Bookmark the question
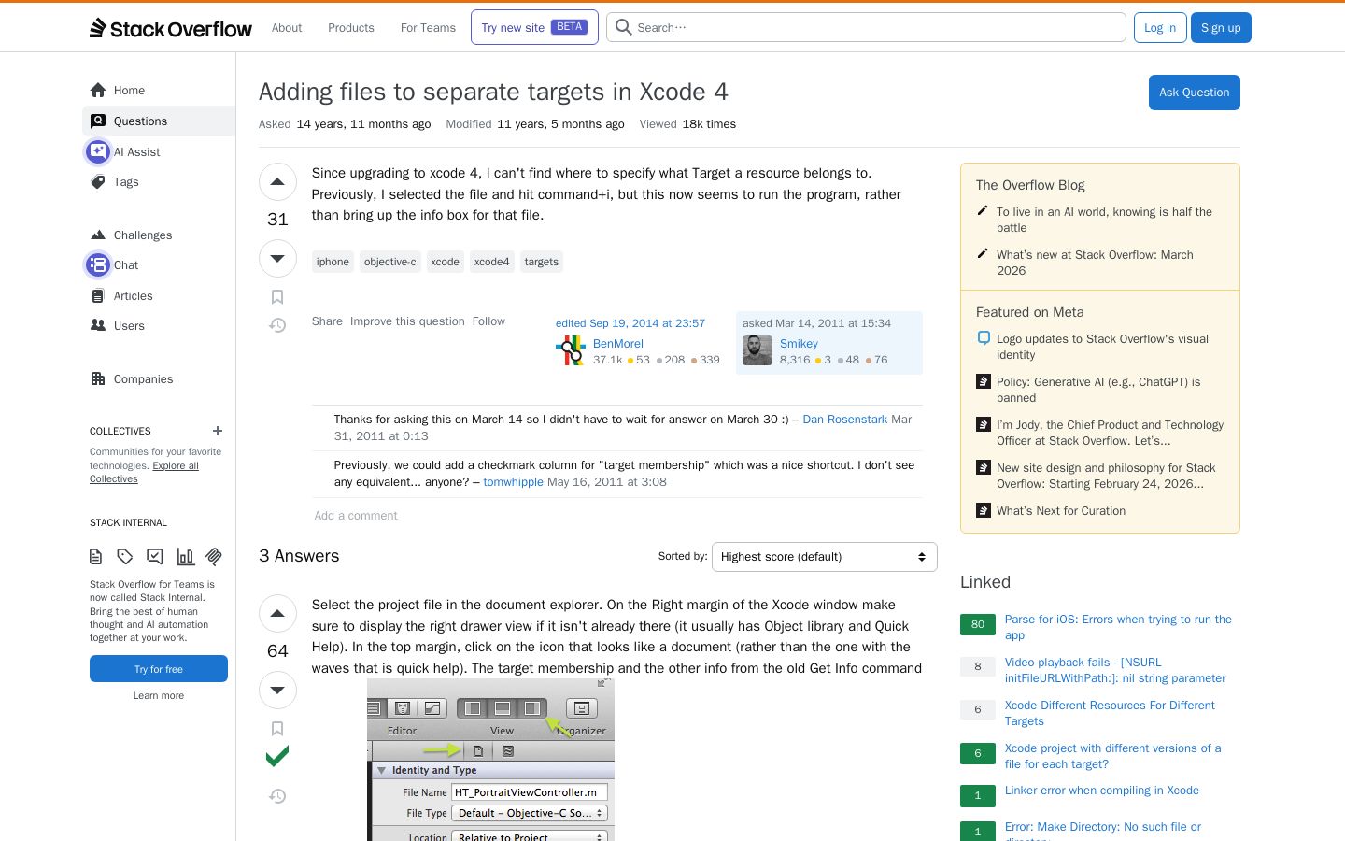This screenshot has width=1345, height=841. pos(277,297)
